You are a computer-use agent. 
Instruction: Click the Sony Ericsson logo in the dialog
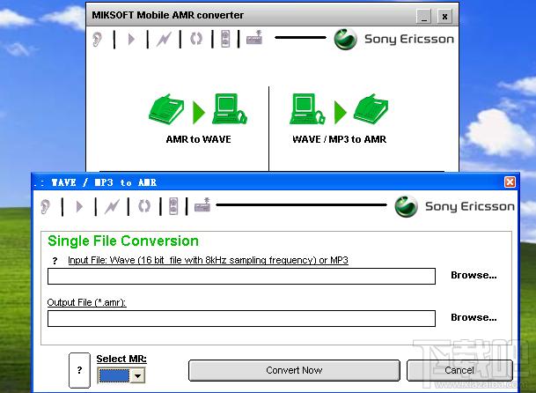455,206
